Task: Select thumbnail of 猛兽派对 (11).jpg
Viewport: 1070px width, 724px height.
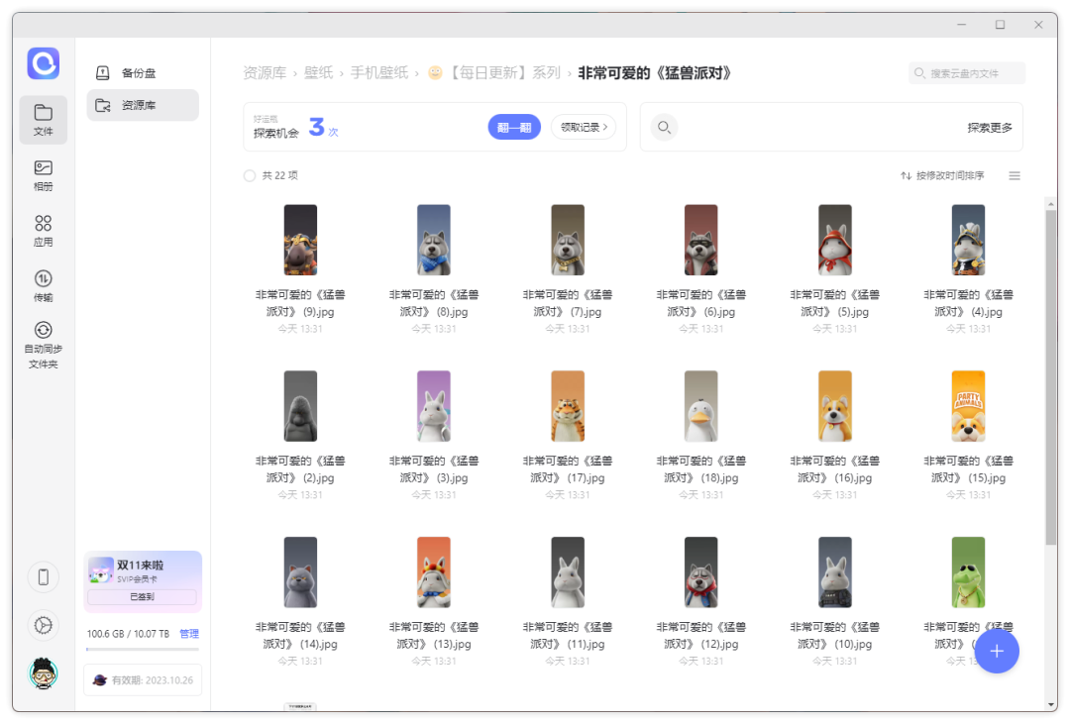Action: pos(568,571)
